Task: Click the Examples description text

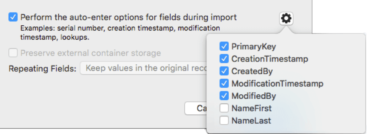Action: pos(120,33)
